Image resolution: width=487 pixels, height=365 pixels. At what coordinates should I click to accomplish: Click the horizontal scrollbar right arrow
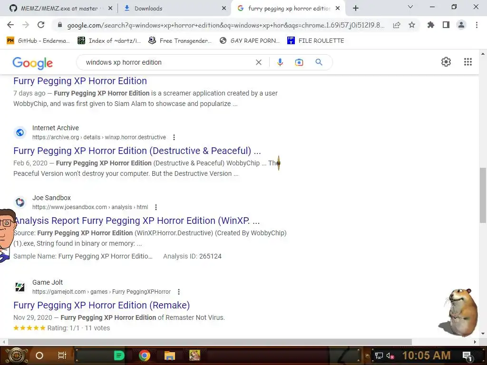(475, 342)
